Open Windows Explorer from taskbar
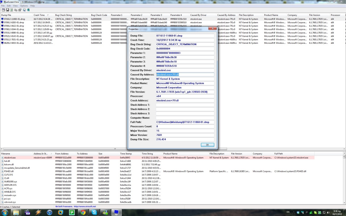 coord(16,212)
